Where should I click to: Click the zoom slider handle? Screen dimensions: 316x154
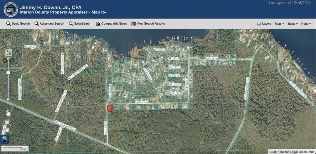tap(8, 73)
